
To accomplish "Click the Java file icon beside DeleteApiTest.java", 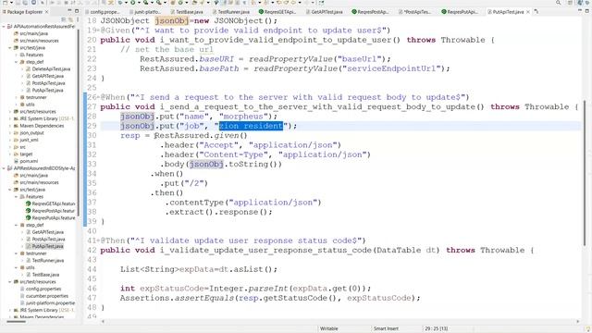I will (29, 69).
